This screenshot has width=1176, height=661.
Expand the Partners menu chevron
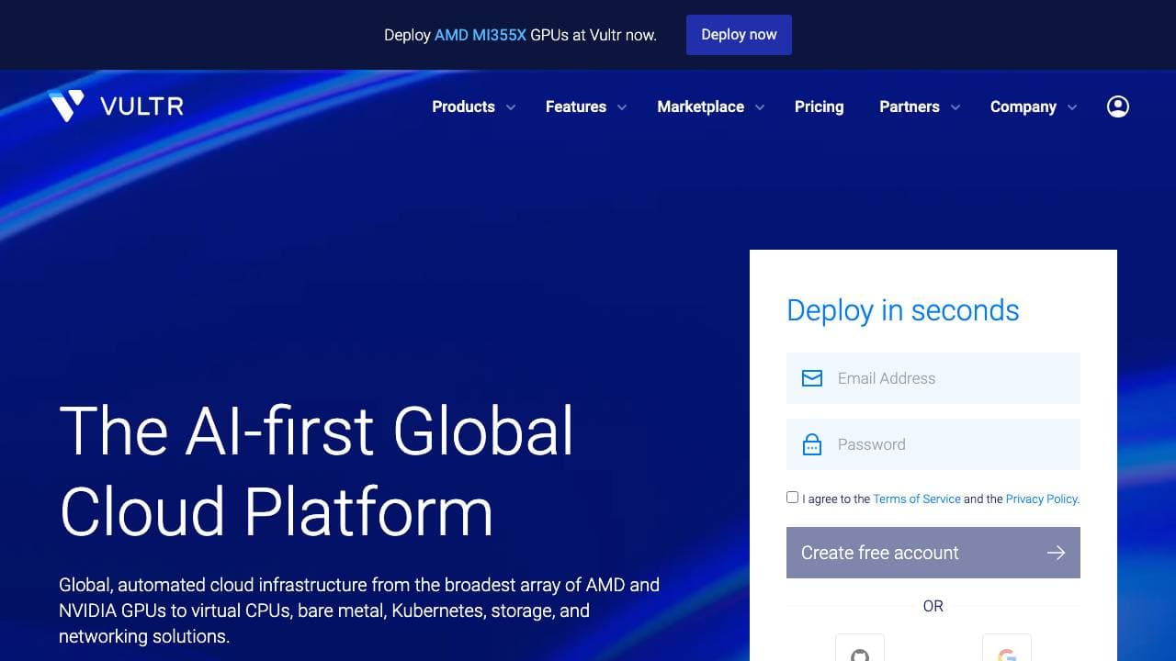pyautogui.click(x=955, y=107)
